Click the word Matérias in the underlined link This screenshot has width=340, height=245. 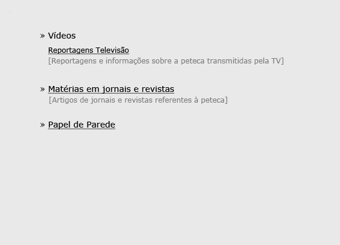coord(66,89)
